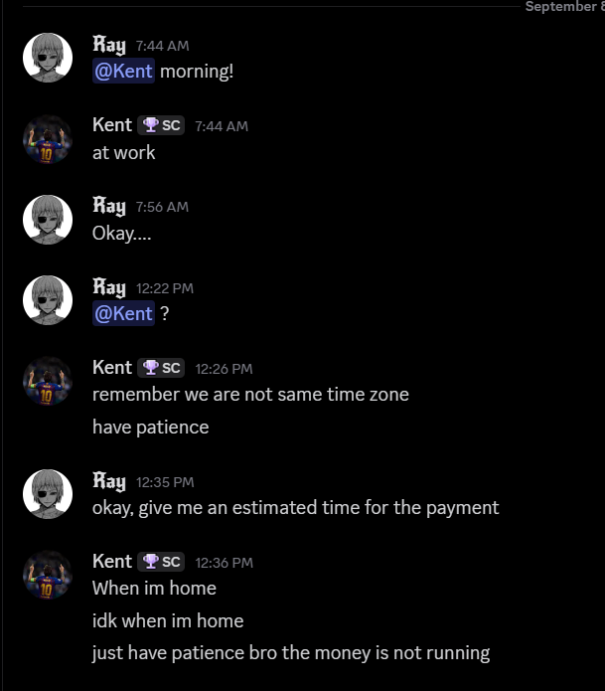Select the 'just have patience bro' message

tap(291, 653)
